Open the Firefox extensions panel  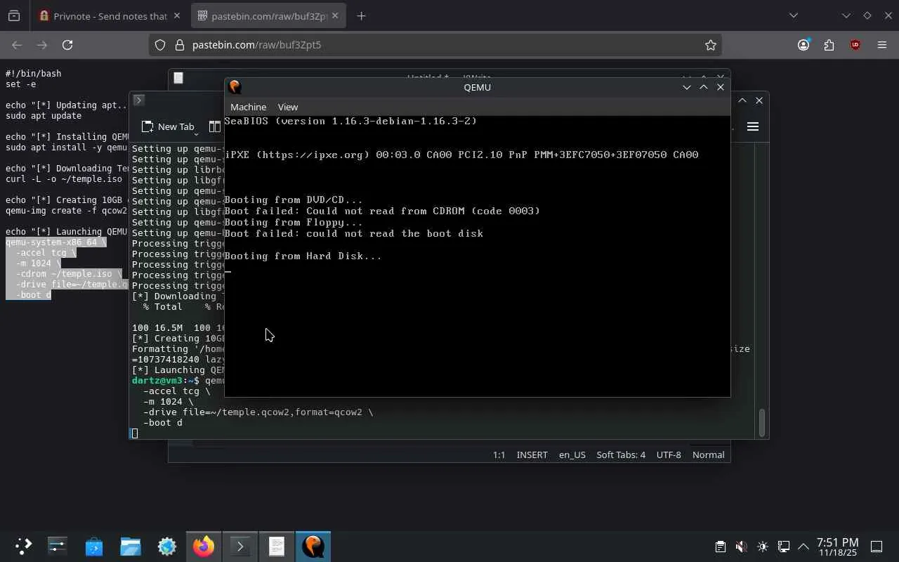click(829, 45)
